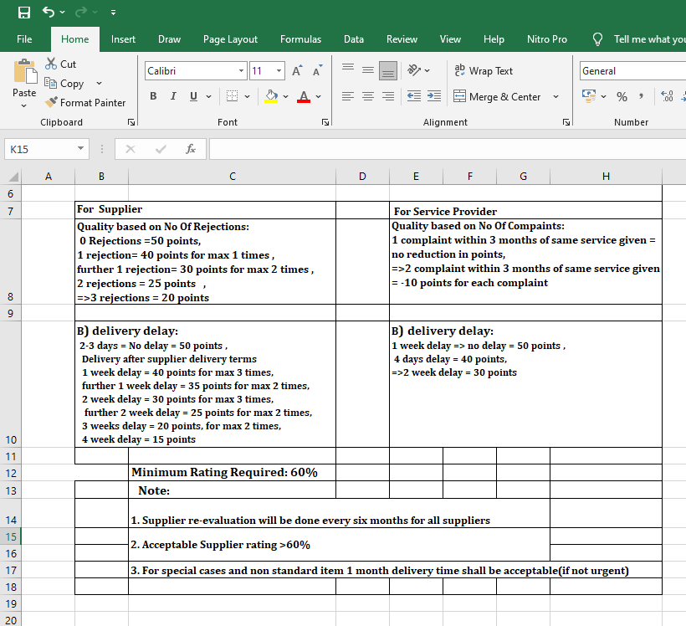This screenshot has height=626, width=686.
Task: Click the Paste button
Action: pos(24,80)
